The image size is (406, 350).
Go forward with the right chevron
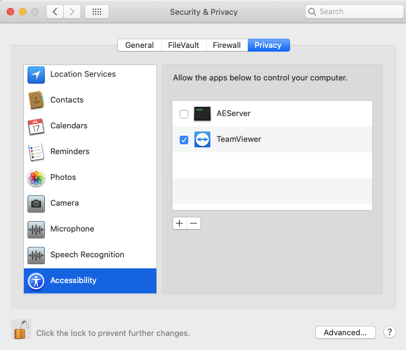72,12
